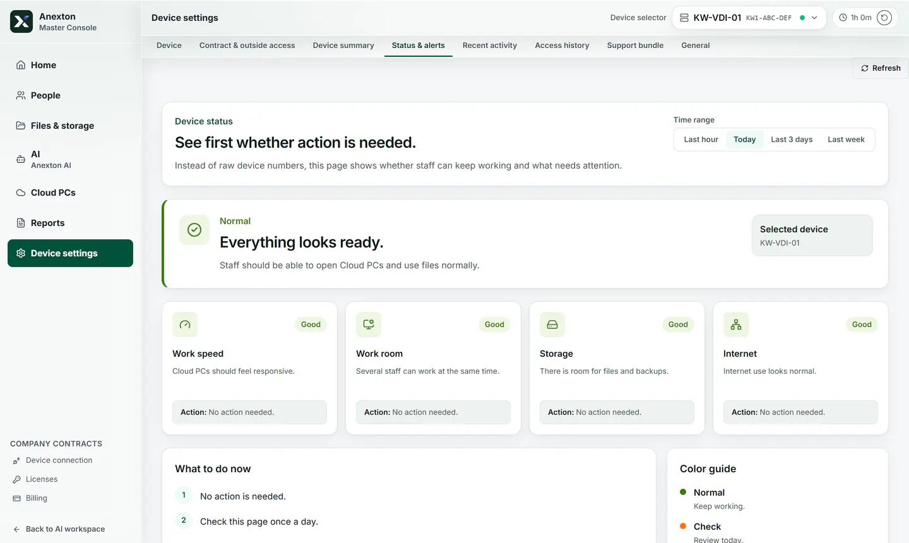
Task: Switch to the Device tab
Action: [169, 45]
